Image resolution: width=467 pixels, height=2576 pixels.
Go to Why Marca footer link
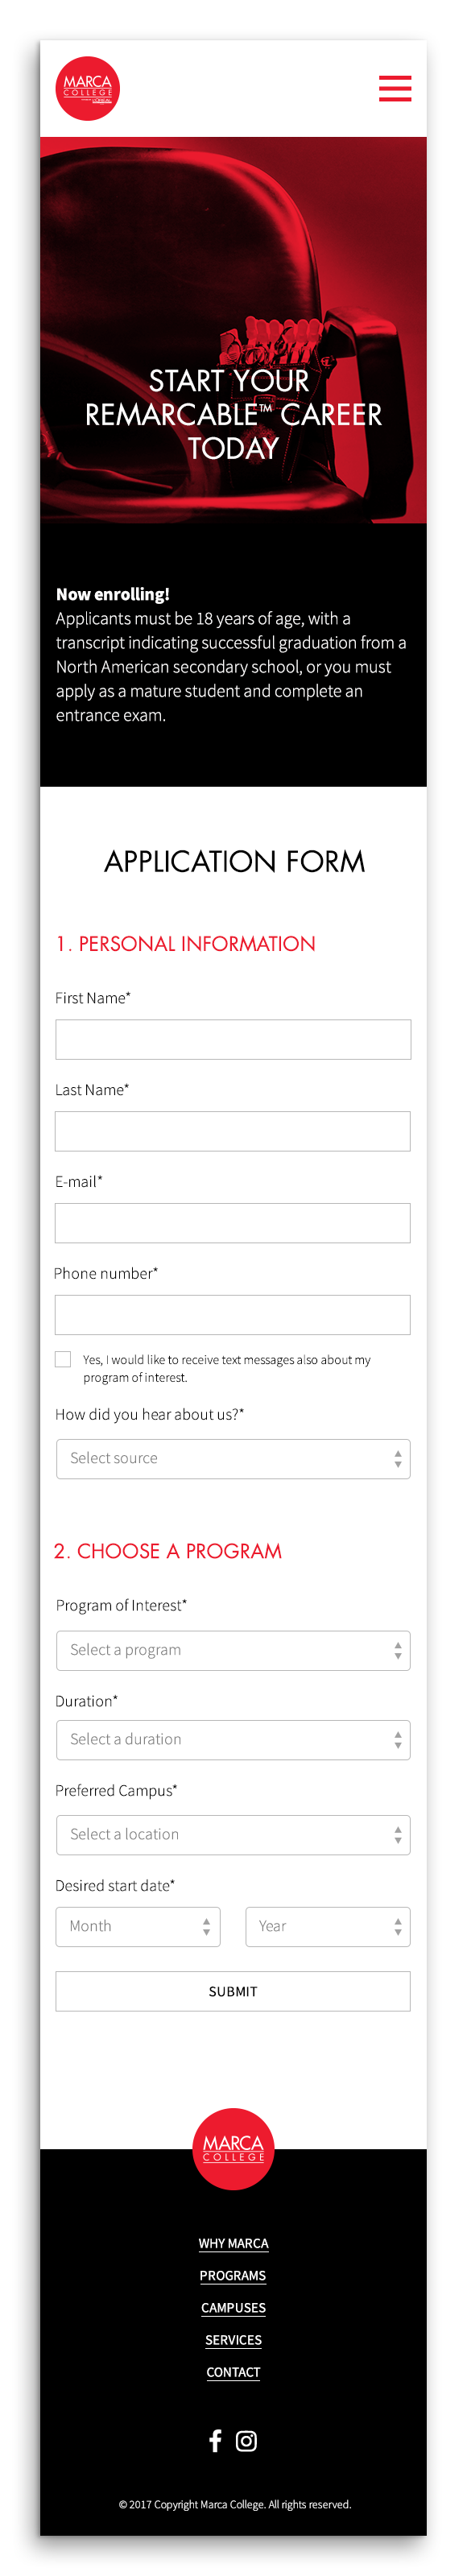coord(233,2243)
